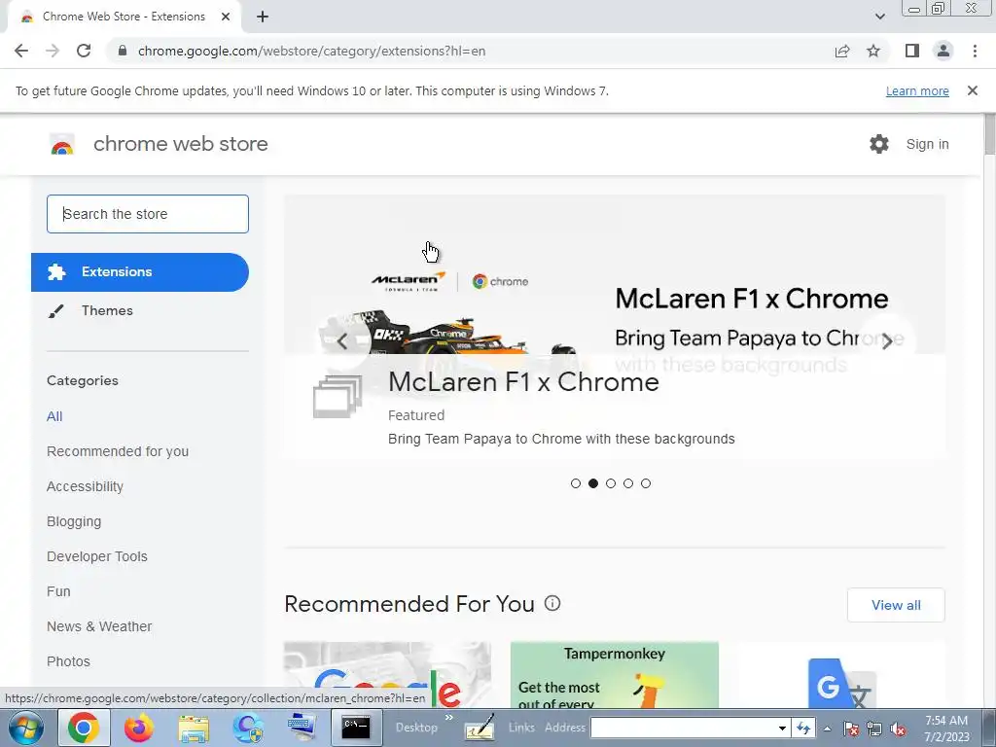
Task: Select the All category
Action: click(x=54, y=416)
